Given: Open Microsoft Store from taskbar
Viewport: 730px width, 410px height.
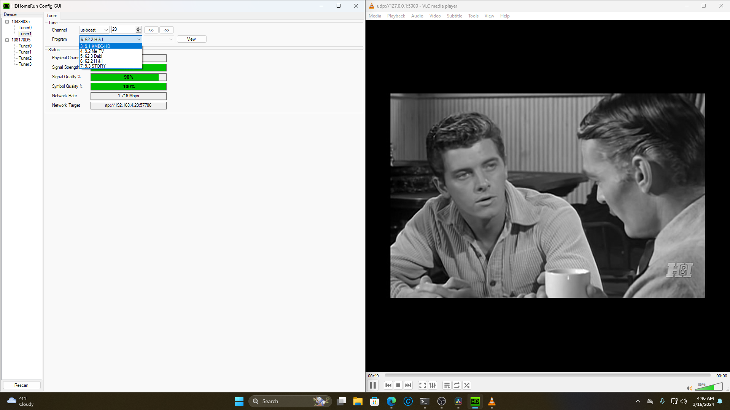Looking at the screenshot, I should pos(375,401).
